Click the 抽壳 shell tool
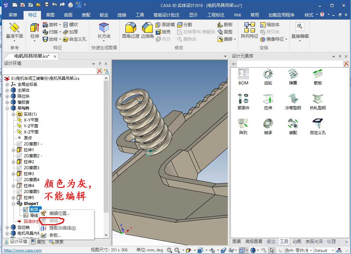 click(163, 32)
